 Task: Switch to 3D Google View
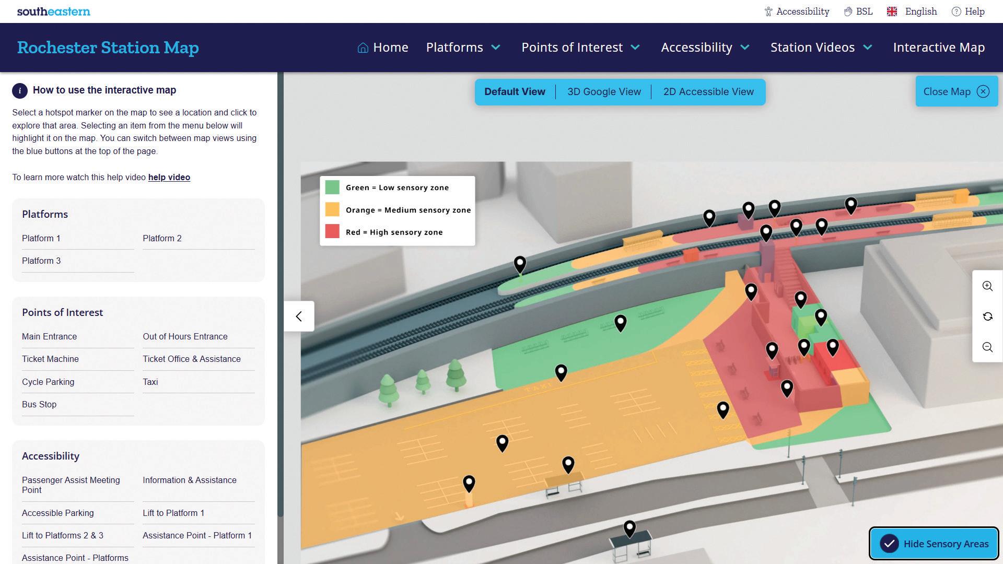pyautogui.click(x=604, y=92)
